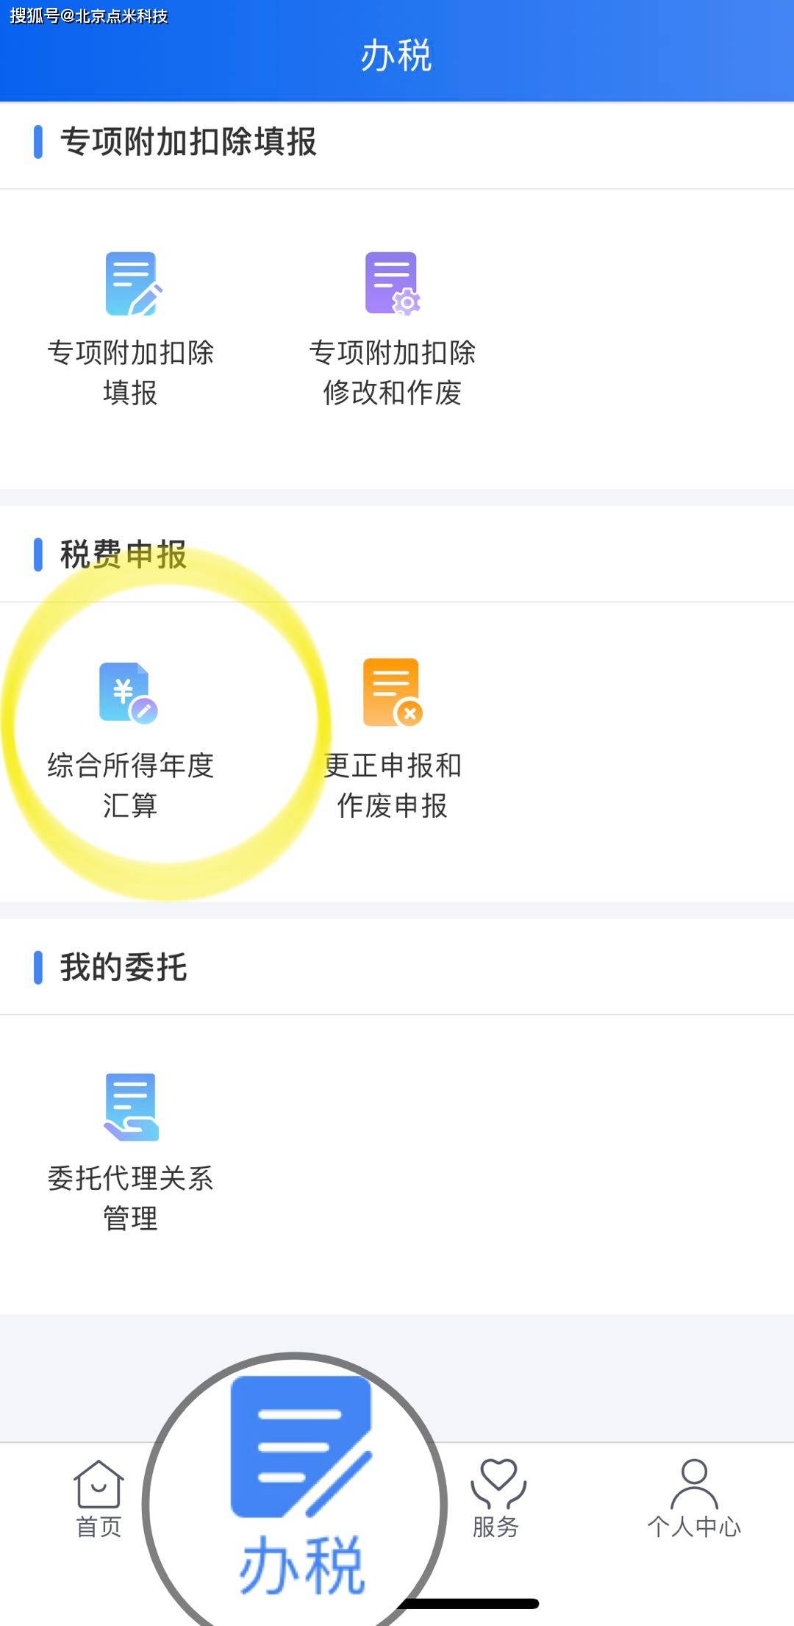Viewport: 794px width, 1626px height.
Task: Click the 专项附加扣除填报 section header
Action: (x=188, y=142)
